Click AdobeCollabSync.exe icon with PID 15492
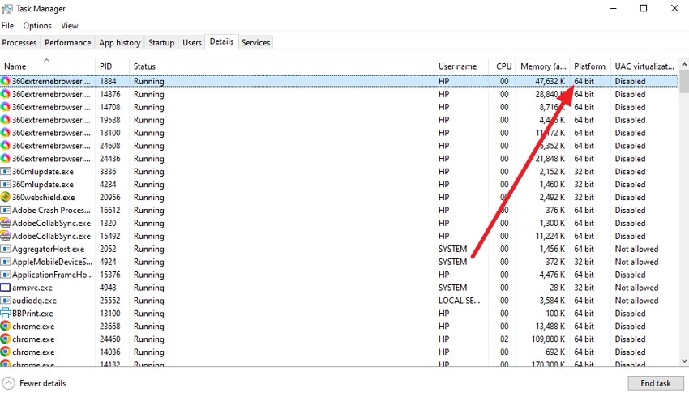Screen dimensions: 689x397 (6, 236)
